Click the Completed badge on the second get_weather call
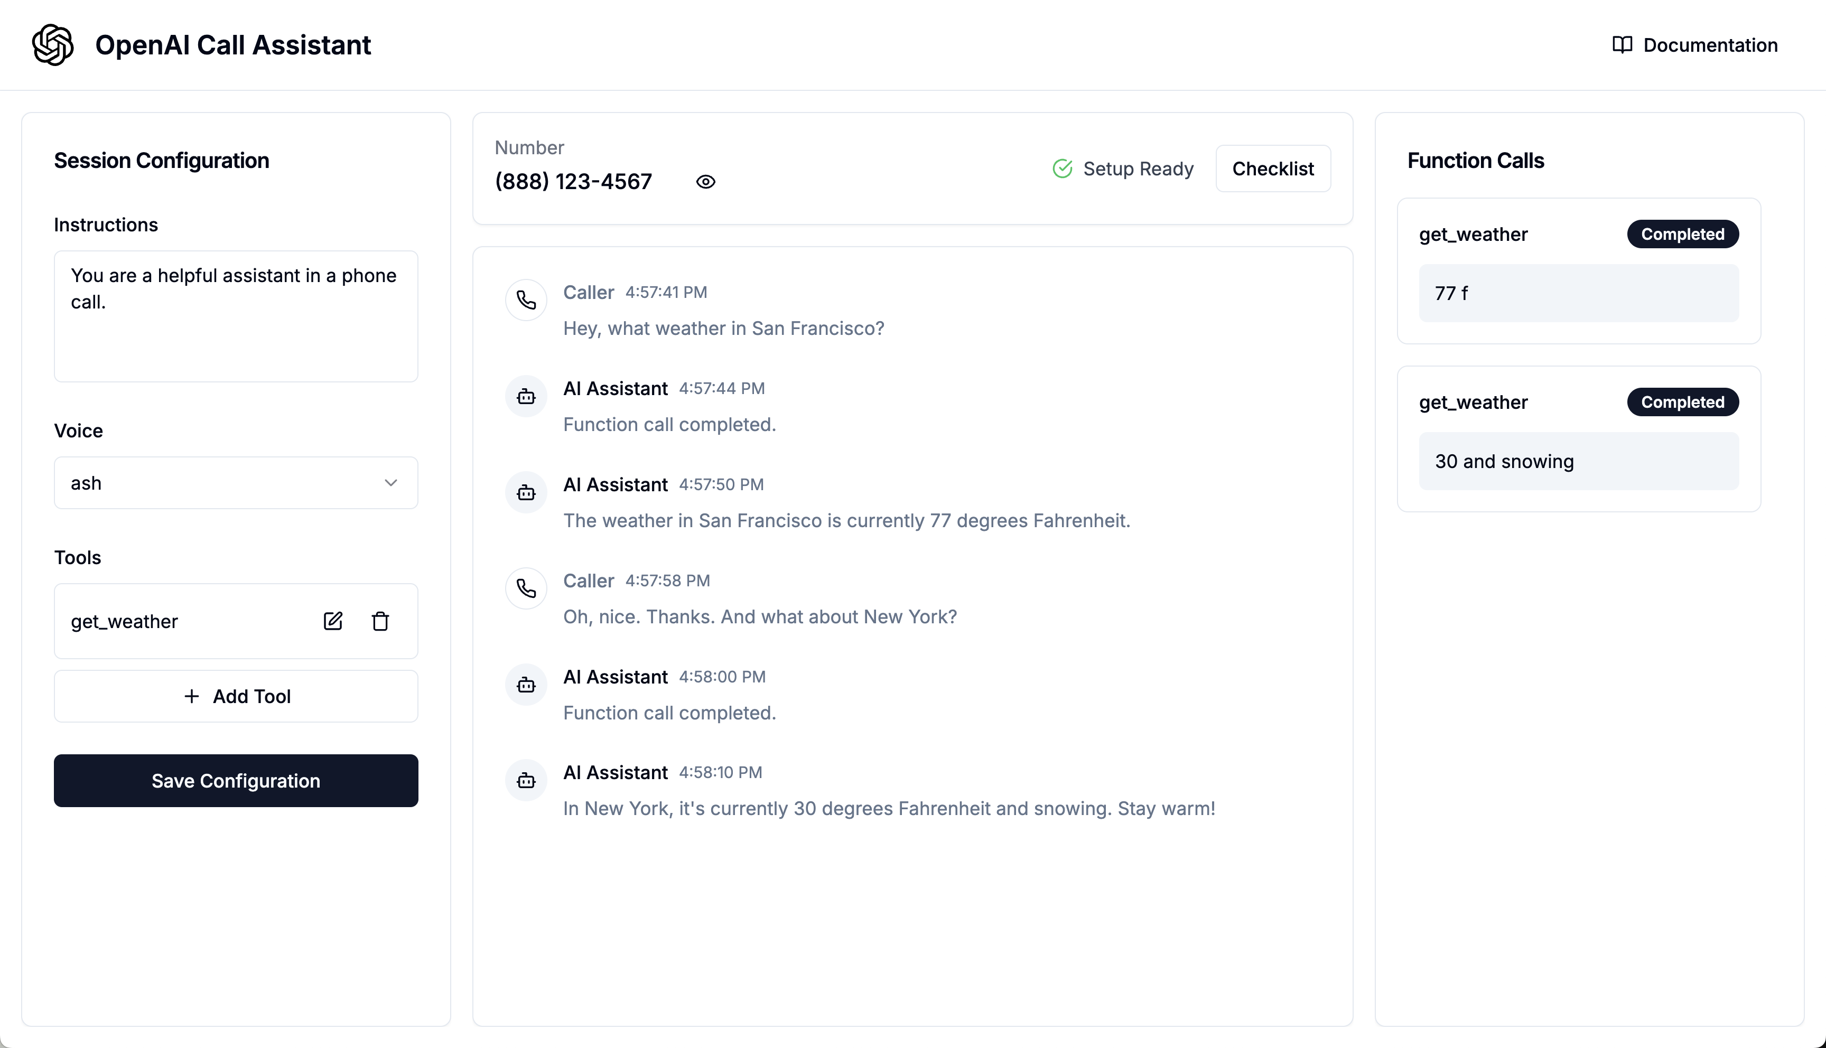The height and width of the screenshot is (1048, 1826). tap(1682, 401)
